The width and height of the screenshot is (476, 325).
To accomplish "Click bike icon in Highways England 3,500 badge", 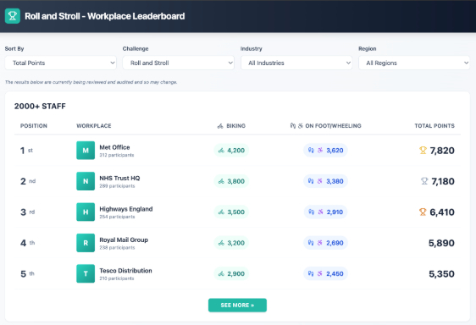I will (x=221, y=212).
